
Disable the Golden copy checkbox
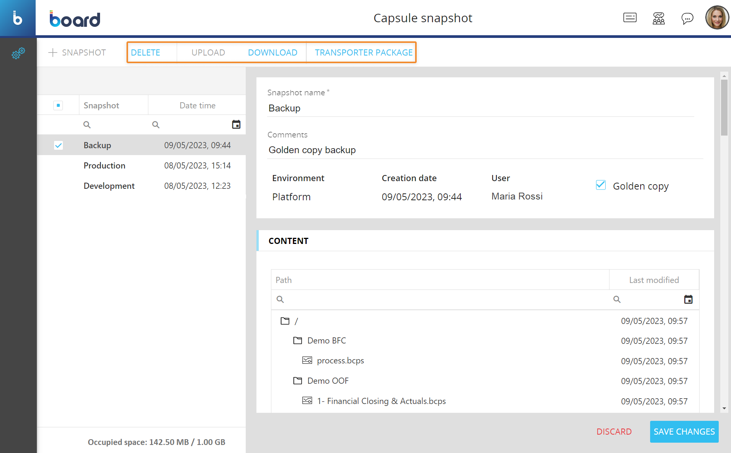(x=601, y=185)
